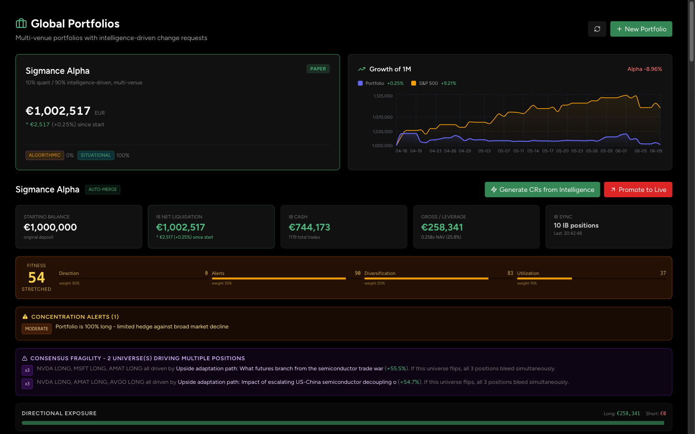Click the PAPER badge

point(318,69)
